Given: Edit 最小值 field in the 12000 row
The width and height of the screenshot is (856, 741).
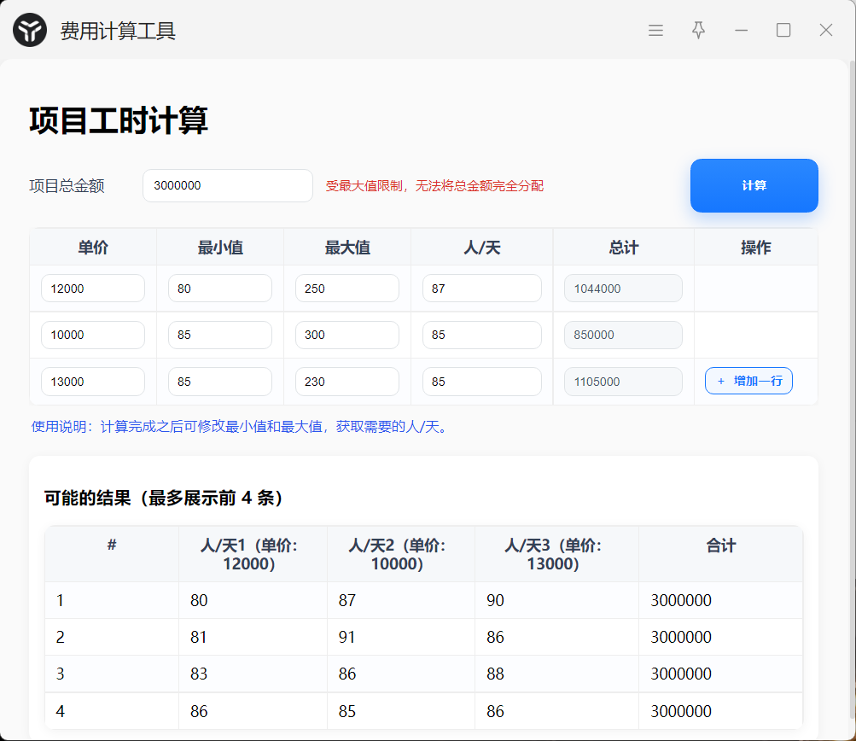Looking at the screenshot, I should (220, 289).
